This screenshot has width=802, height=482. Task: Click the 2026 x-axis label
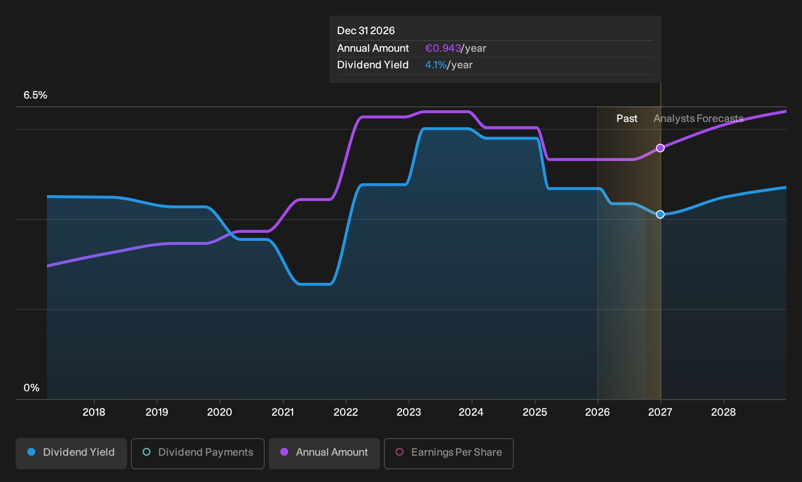coord(597,412)
